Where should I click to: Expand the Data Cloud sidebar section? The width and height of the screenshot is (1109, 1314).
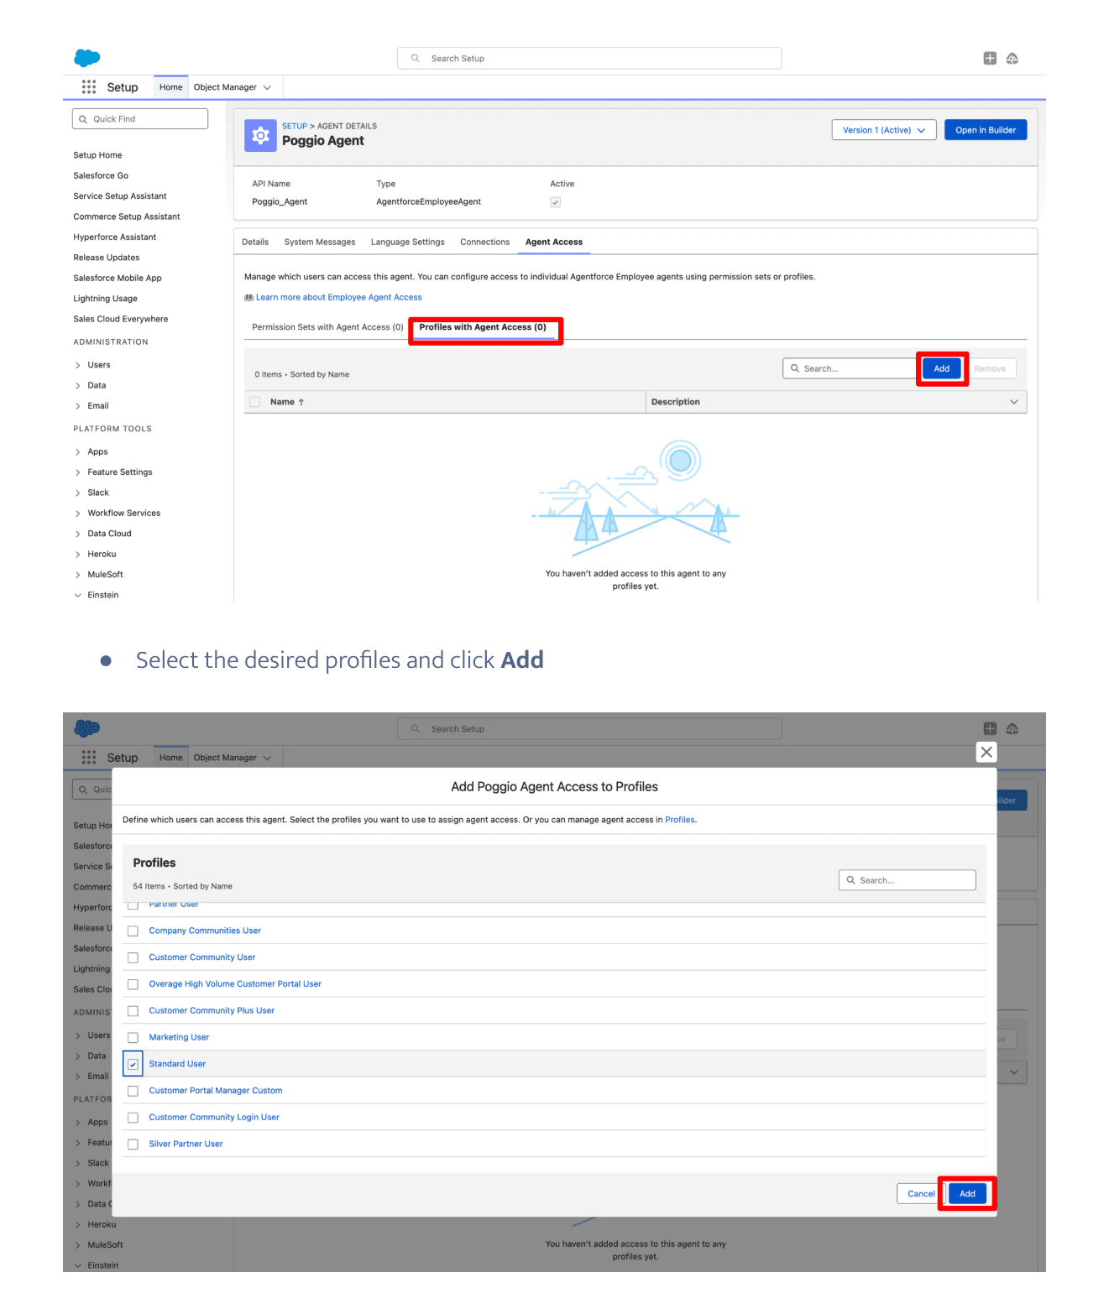(78, 534)
